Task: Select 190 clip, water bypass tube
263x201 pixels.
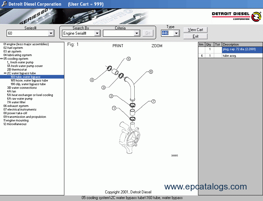Action: [x=28, y=84]
